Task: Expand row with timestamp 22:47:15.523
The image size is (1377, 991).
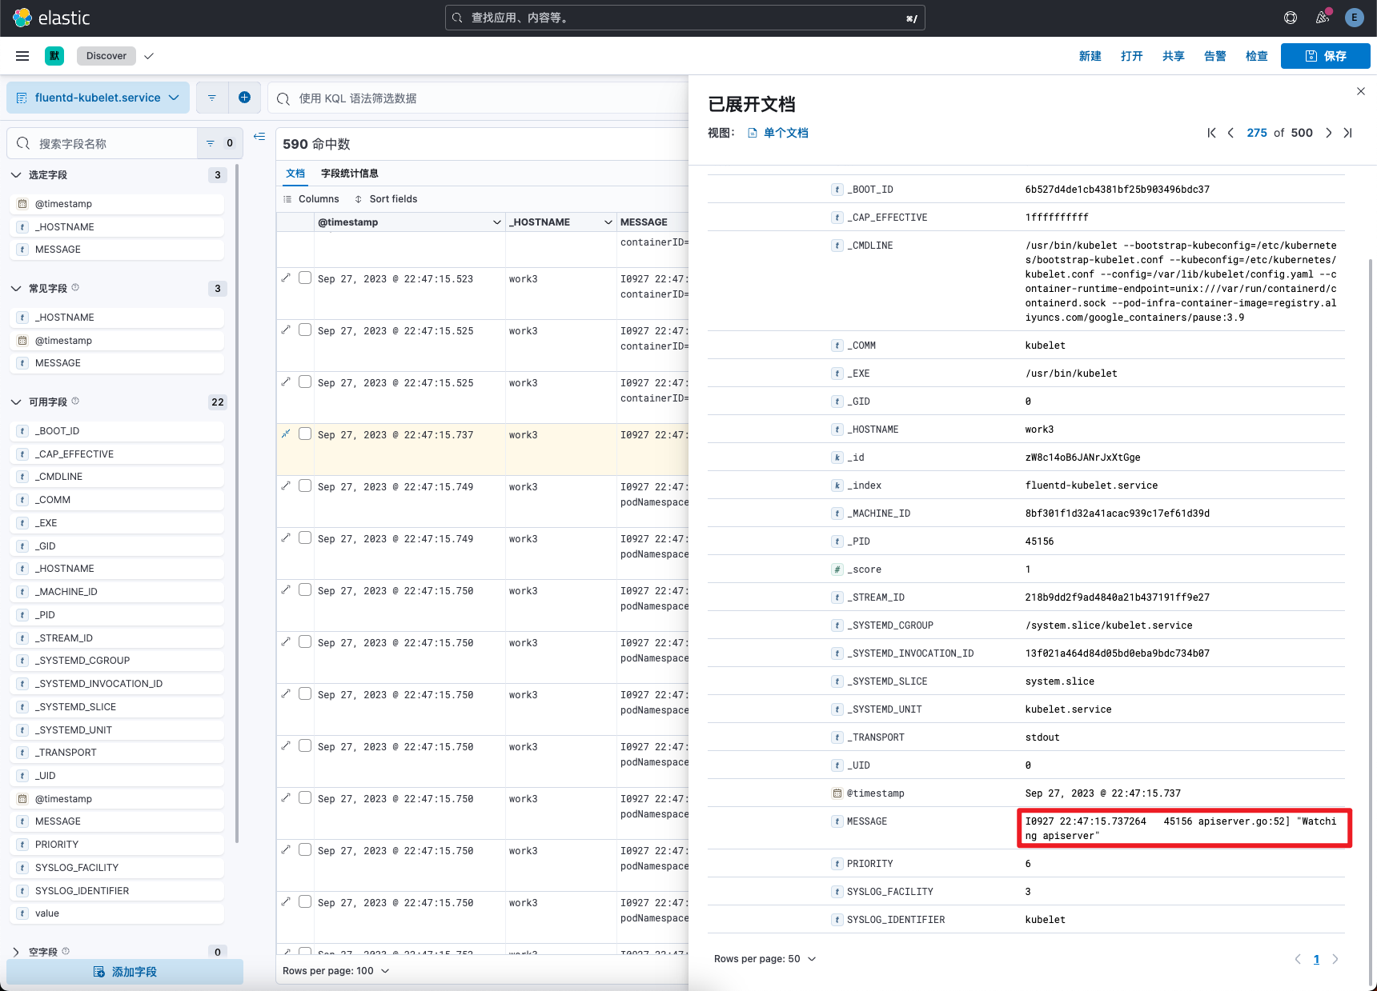Action: coord(286,278)
